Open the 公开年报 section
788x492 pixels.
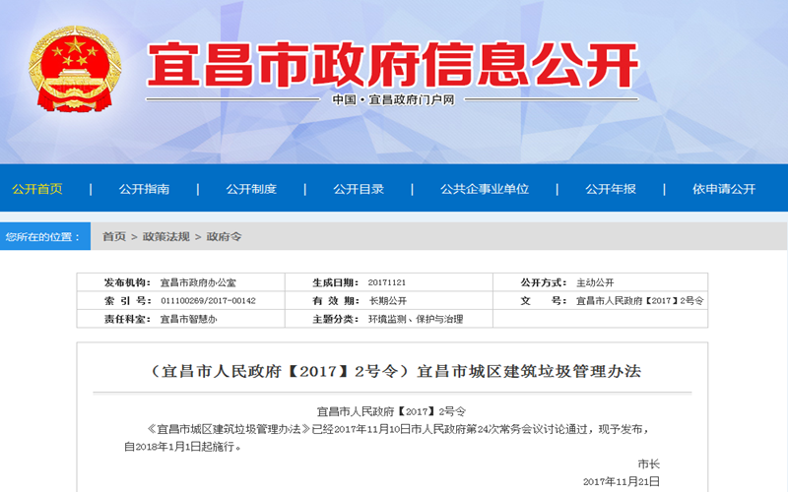click(611, 189)
